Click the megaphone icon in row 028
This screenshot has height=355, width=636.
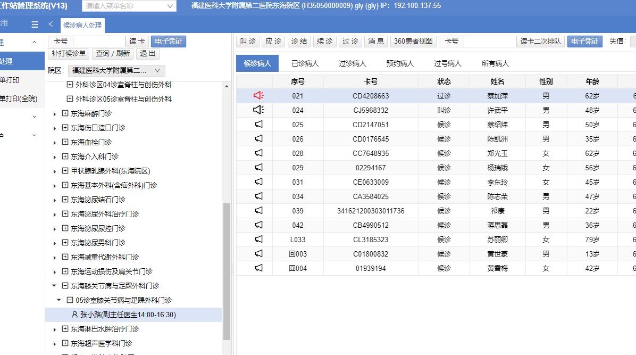point(258,153)
